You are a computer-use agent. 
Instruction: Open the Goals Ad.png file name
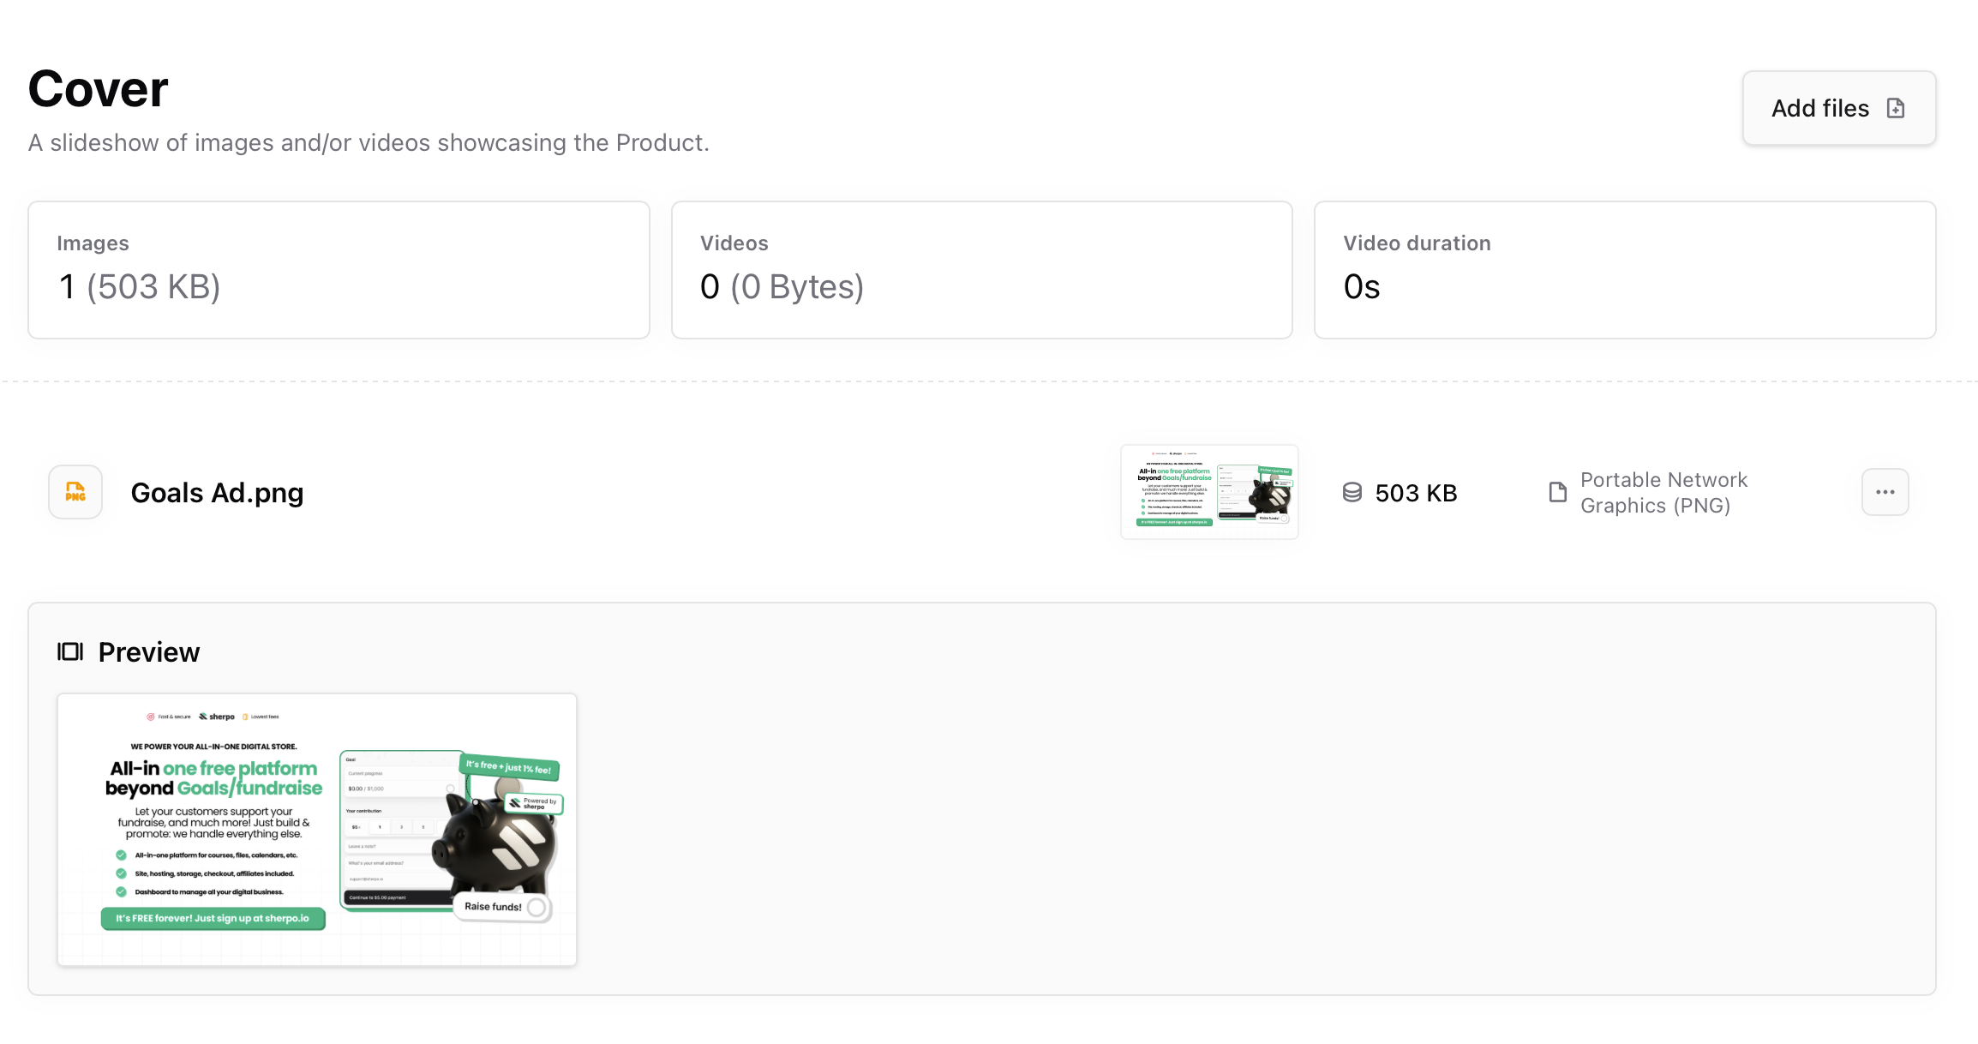(217, 492)
